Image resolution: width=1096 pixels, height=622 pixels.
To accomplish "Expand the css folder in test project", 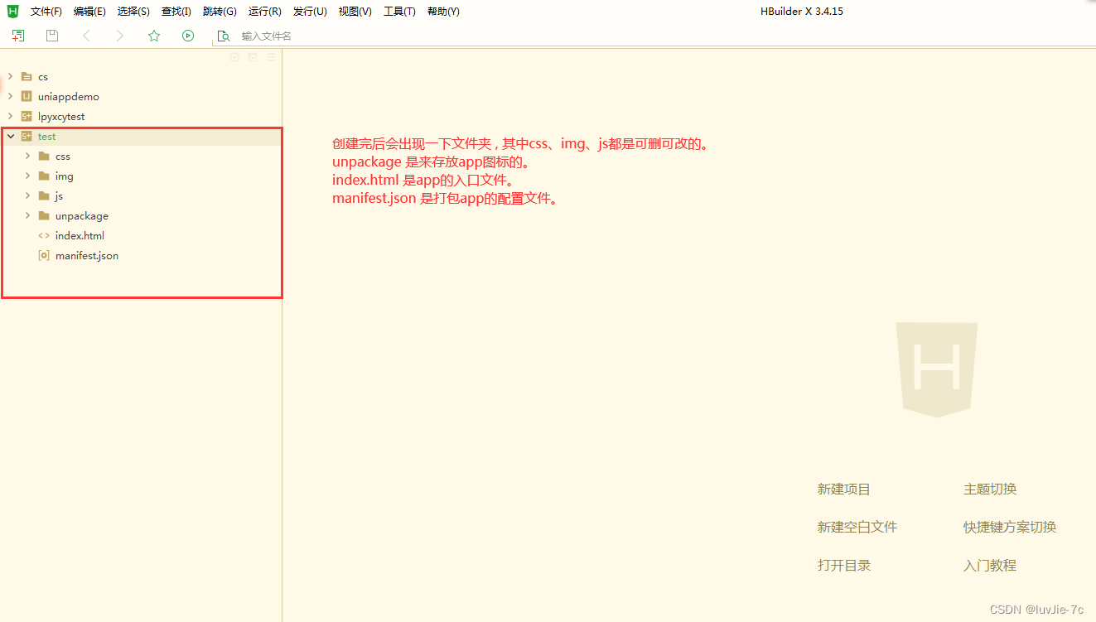I will 27,156.
